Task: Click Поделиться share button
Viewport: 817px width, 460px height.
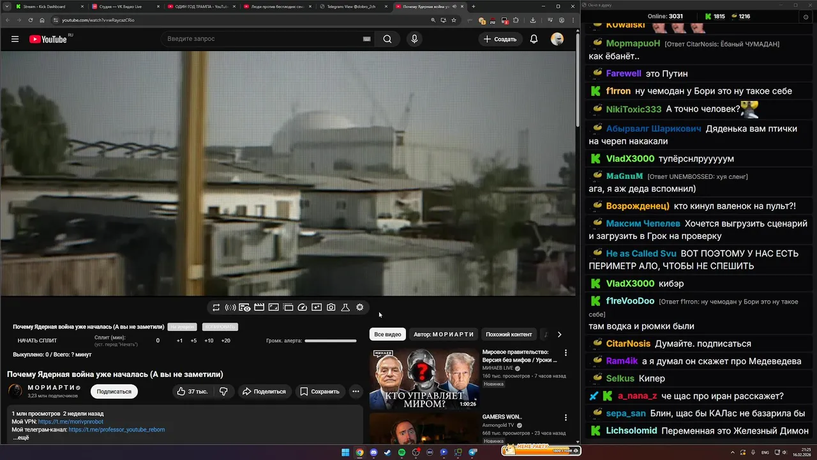Action: 264,391
